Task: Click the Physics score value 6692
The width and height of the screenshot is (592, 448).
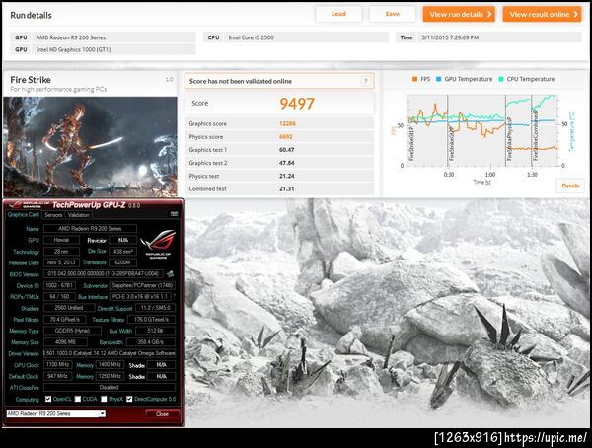Action: pos(286,137)
